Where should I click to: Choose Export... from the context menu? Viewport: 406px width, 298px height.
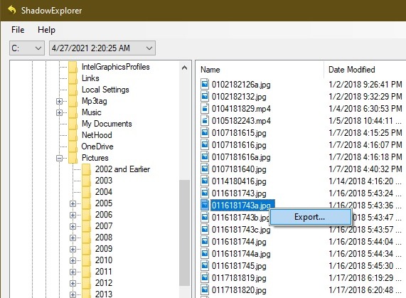click(310, 217)
